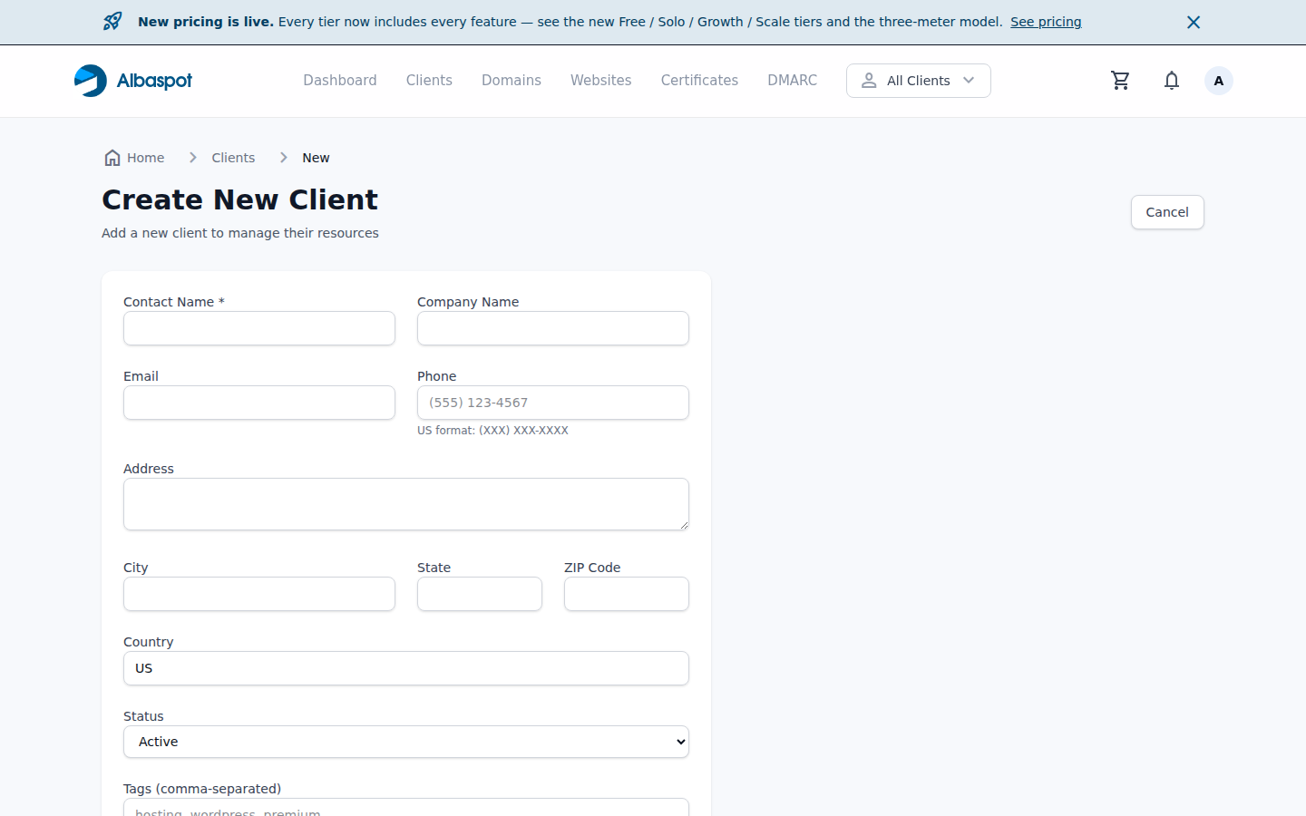Click into the Email input field
Image resolution: width=1306 pixels, height=816 pixels.
[259, 403]
